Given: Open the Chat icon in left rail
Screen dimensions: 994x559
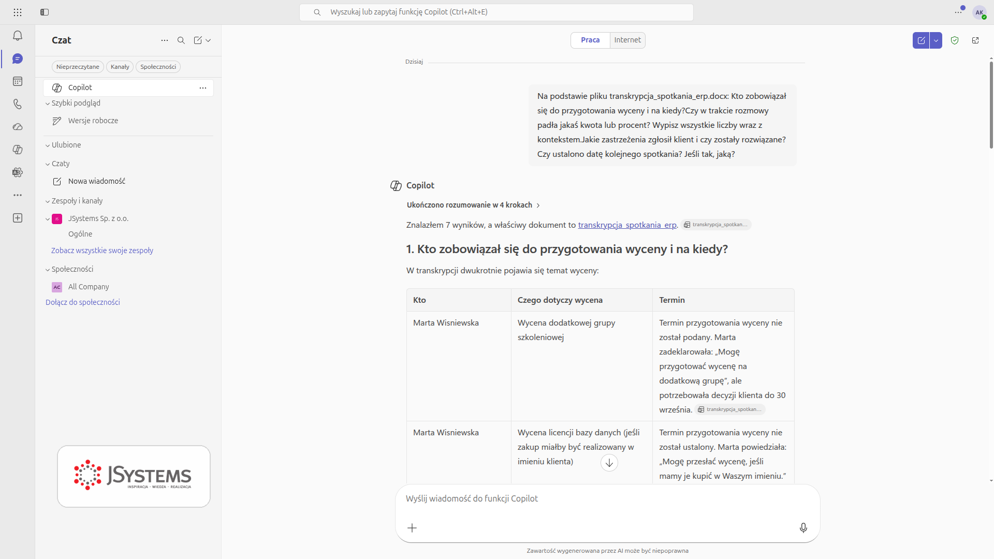Looking at the screenshot, I should [x=18, y=58].
